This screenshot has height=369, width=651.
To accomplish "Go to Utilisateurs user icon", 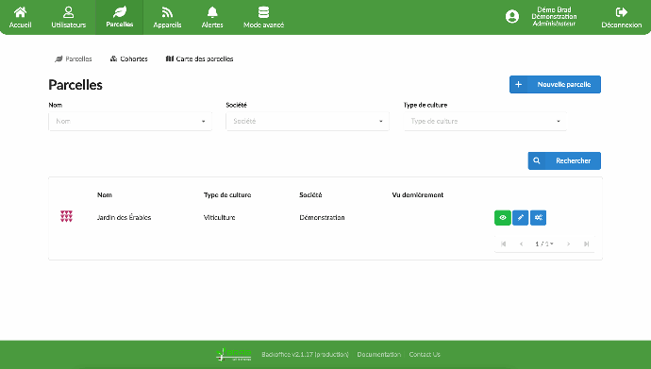I will [69, 12].
